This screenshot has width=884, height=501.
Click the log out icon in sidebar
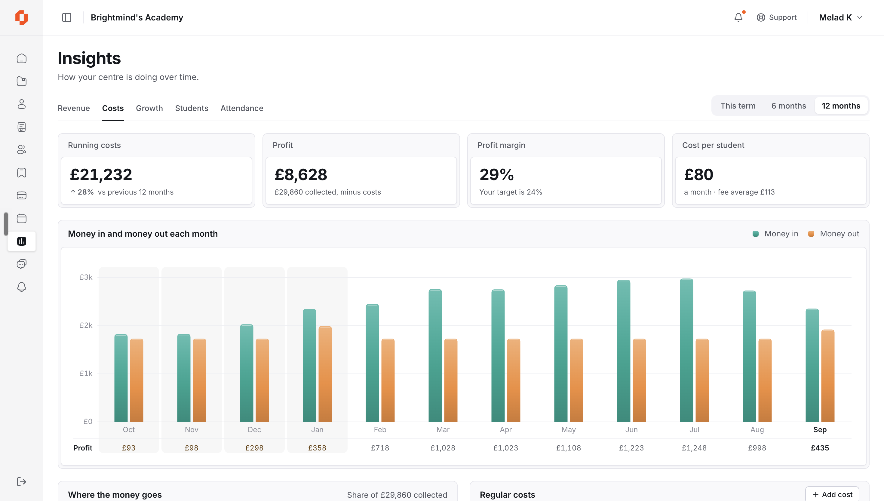click(x=21, y=482)
